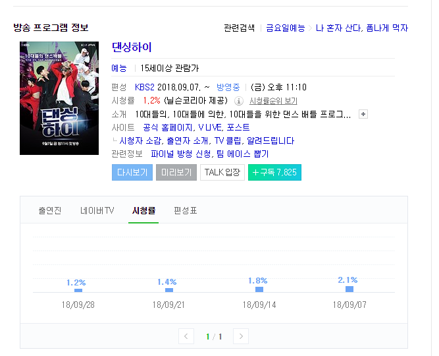Viewport: 439px width, 356px height.
Task: Open the 댄싱하이 poster thumbnail
Action: 59,98
